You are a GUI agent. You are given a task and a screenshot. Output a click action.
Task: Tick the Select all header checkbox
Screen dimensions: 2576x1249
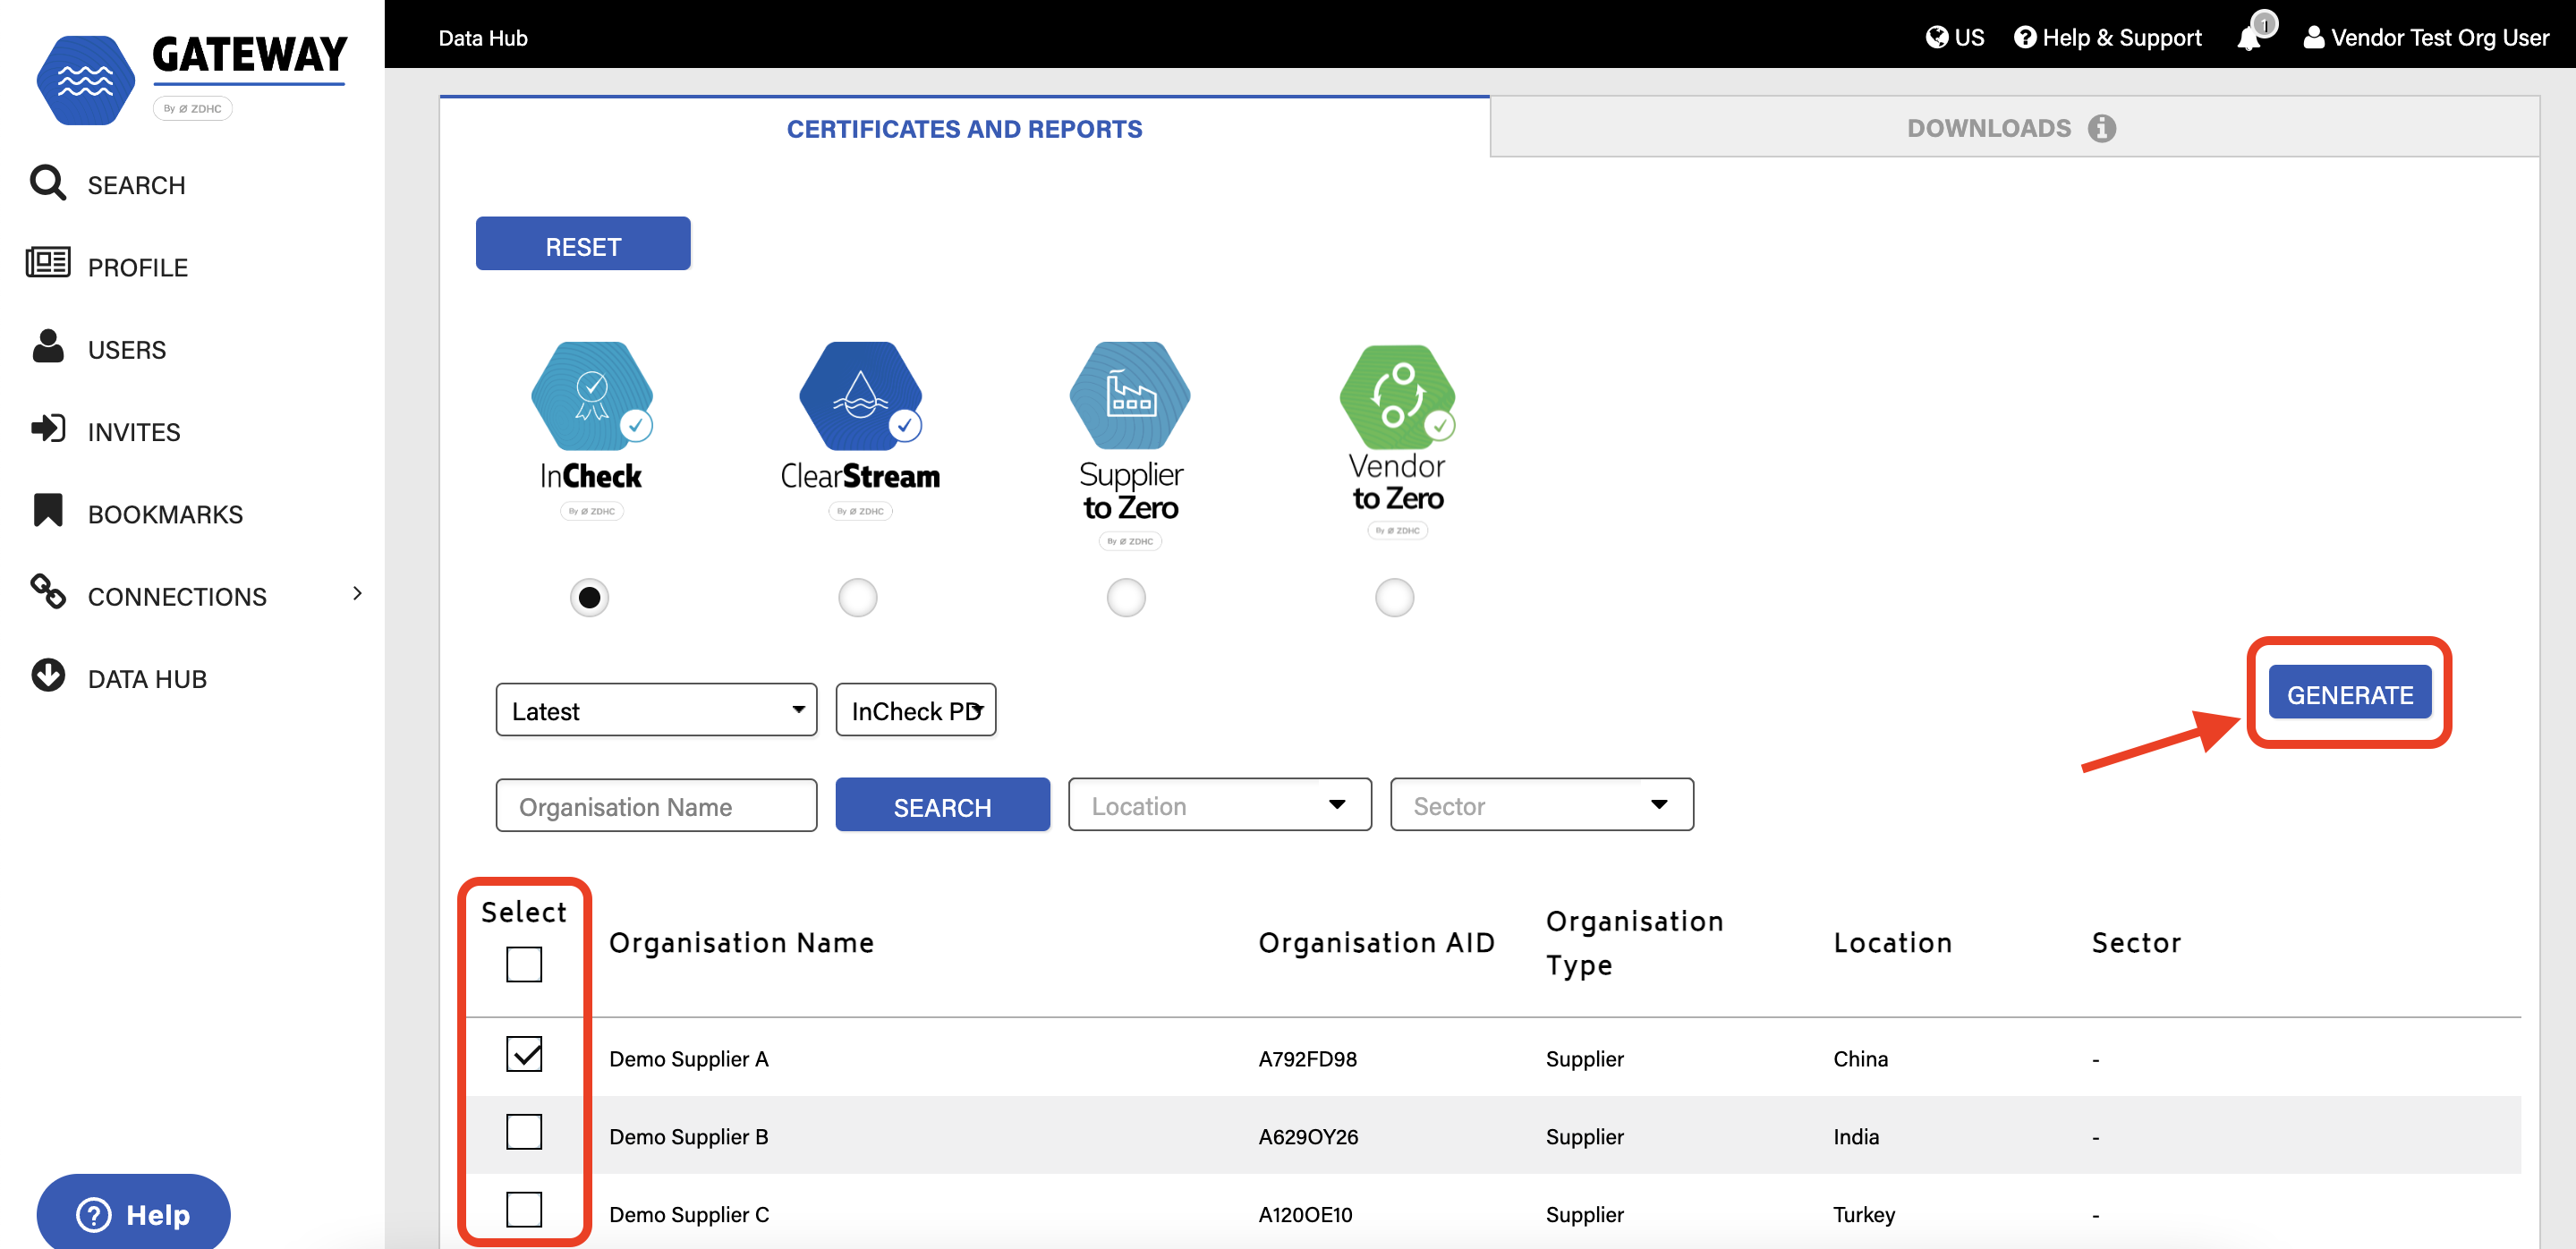[524, 964]
